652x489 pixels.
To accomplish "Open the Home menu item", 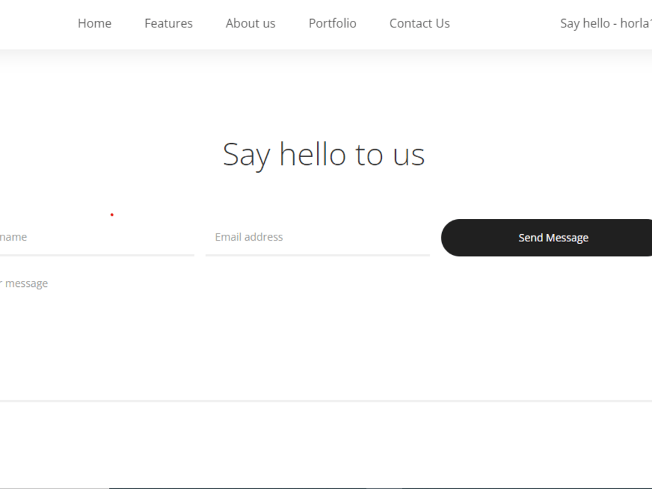I will pos(95,23).
